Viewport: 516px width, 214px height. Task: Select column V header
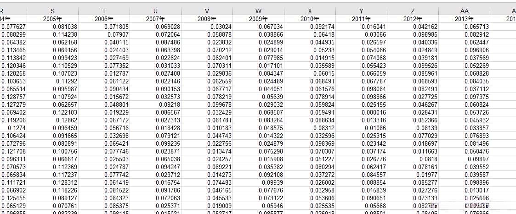click(207, 11)
